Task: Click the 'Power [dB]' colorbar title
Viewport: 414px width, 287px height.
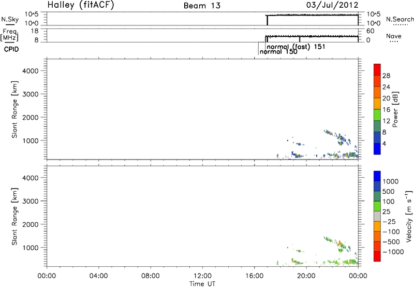Action: 395,109
